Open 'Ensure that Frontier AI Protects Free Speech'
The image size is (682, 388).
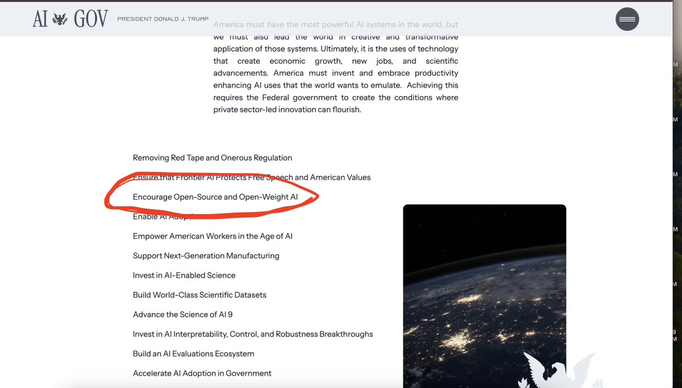coord(252,178)
